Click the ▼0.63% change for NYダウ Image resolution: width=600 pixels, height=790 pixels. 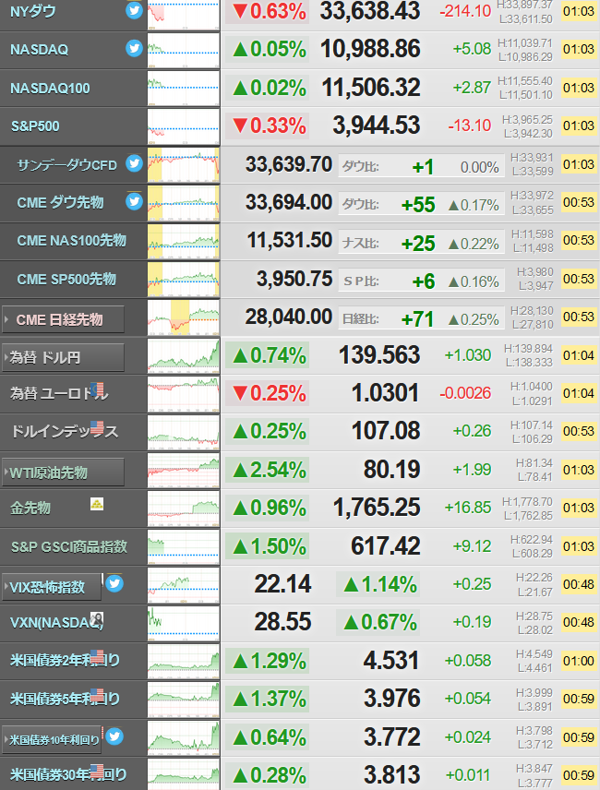[x=268, y=11]
